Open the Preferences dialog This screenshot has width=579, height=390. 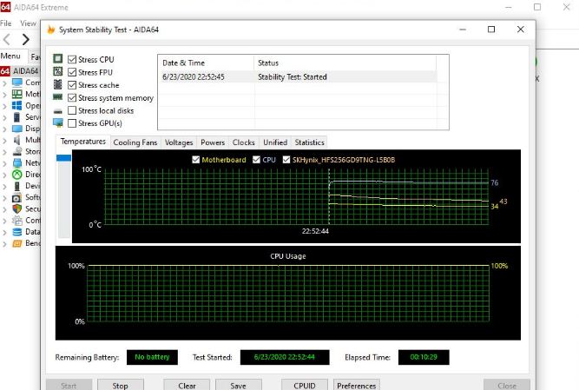356,385
